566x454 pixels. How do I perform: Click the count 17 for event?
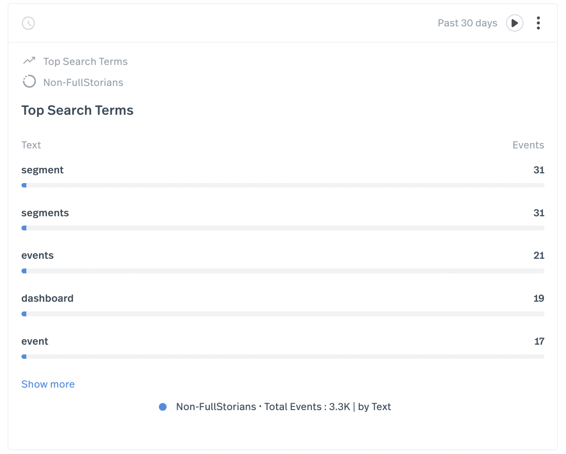pos(539,341)
